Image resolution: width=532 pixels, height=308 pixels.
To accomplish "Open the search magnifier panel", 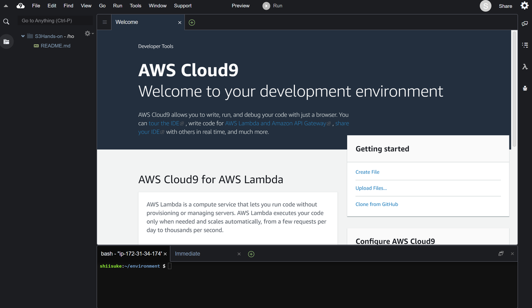I will (6, 21).
